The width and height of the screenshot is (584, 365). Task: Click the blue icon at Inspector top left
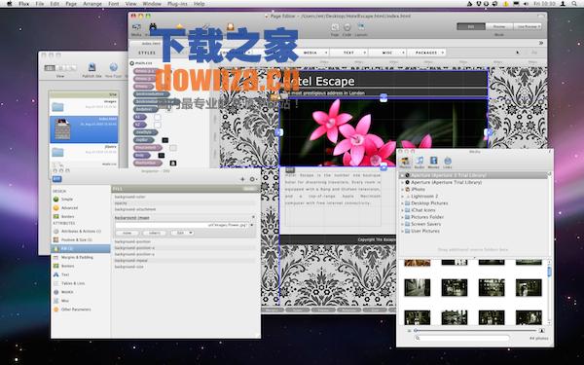pos(57,179)
